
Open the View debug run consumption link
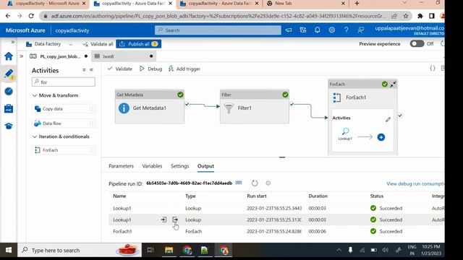point(415,183)
